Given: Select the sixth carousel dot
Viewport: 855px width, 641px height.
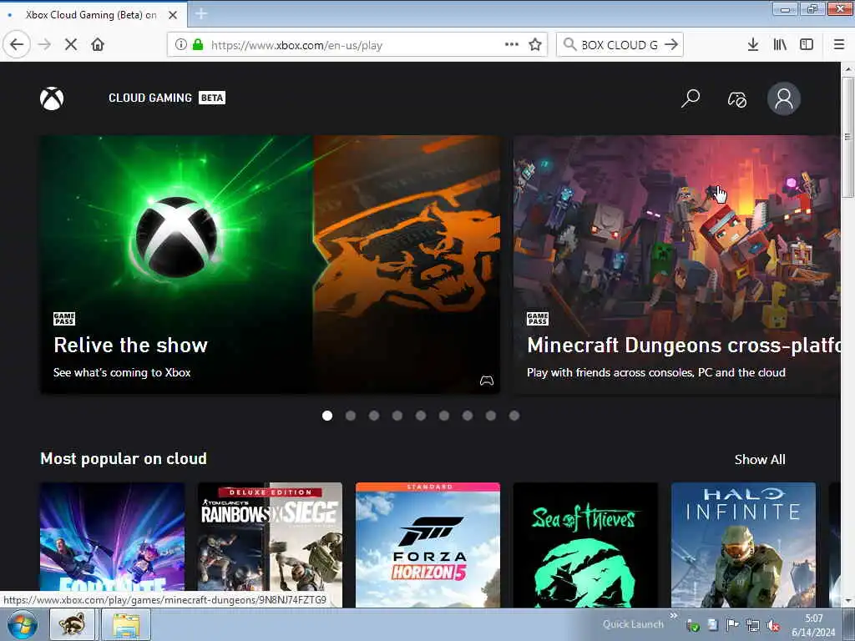Looking at the screenshot, I should [x=444, y=416].
